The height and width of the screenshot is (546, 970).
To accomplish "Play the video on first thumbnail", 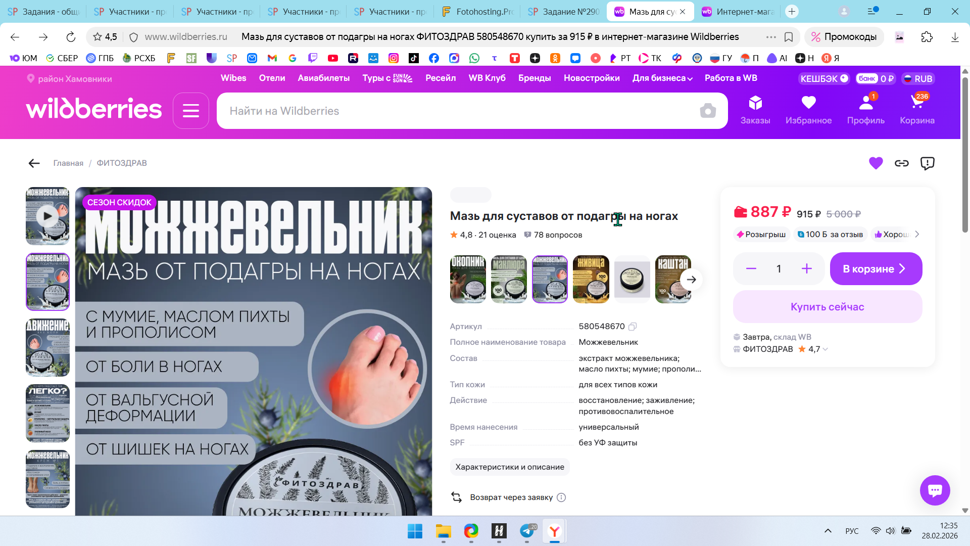I will tap(47, 216).
